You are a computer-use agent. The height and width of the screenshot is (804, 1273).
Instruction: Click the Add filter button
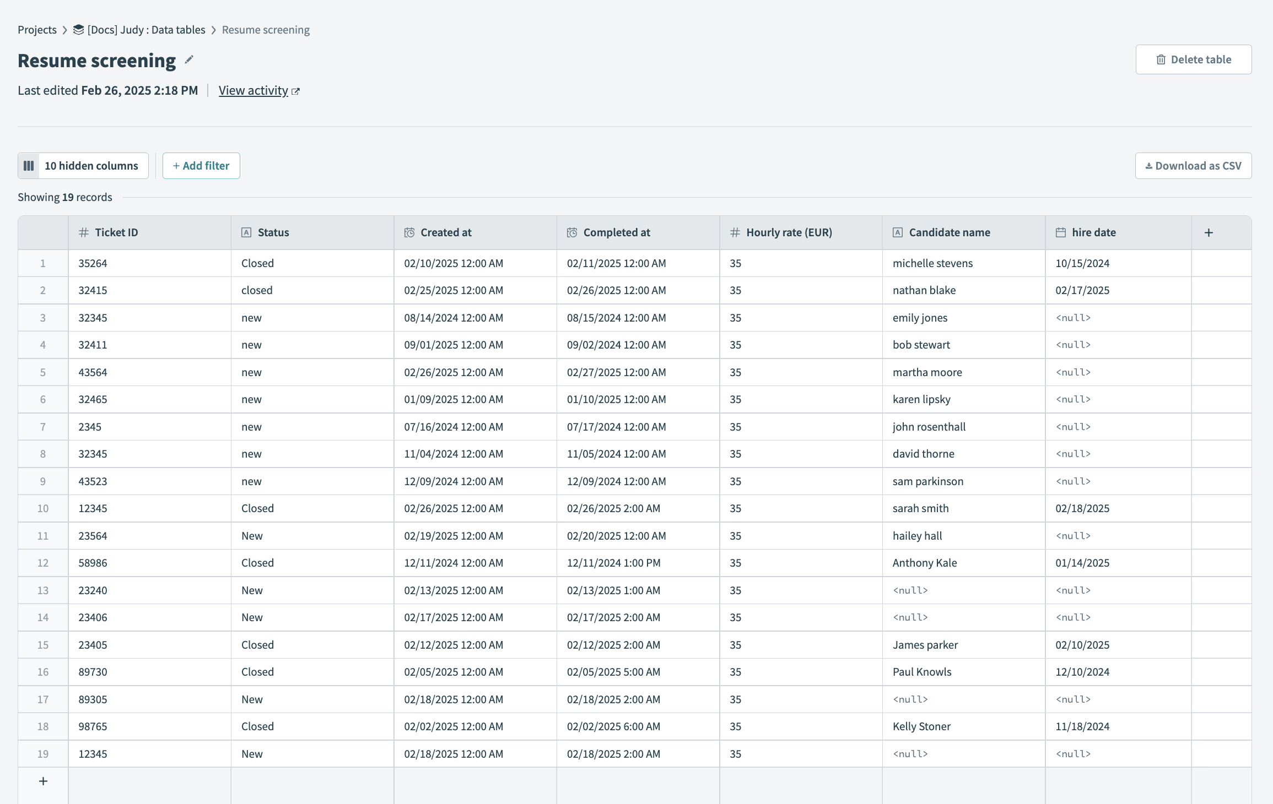pos(201,165)
